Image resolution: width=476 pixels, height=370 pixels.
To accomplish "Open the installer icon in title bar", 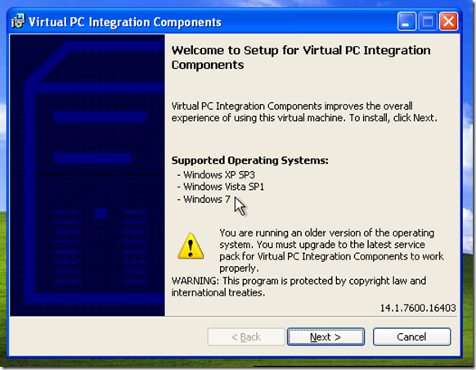I will [18, 21].
